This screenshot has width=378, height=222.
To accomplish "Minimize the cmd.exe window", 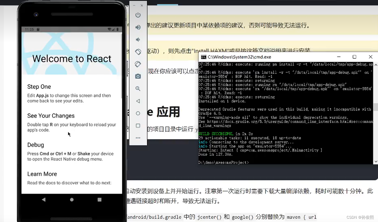I will click(x=339, y=57).
